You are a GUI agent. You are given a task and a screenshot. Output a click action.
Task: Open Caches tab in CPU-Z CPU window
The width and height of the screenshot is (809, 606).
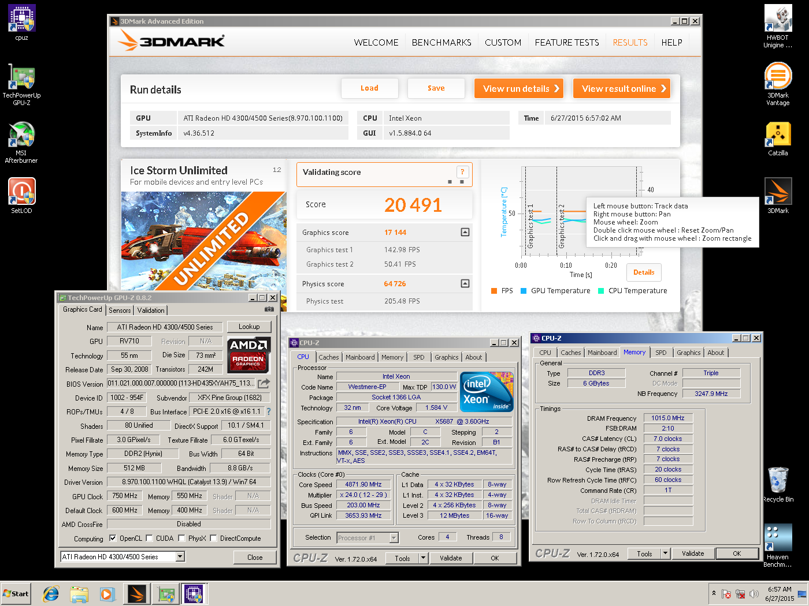(329, 357)
